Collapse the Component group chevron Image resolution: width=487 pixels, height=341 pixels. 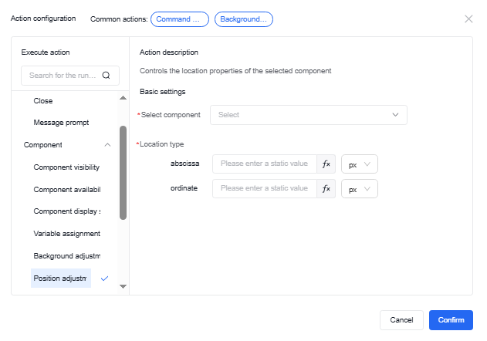point(107,144)
